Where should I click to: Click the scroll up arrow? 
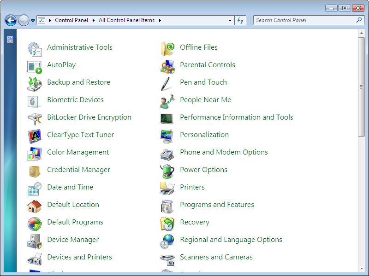pyautogui.click(x=361, y=33)
